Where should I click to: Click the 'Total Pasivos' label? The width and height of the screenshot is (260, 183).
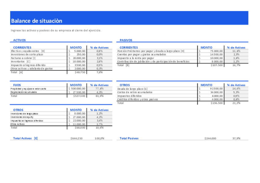click(x=129, y=138)
